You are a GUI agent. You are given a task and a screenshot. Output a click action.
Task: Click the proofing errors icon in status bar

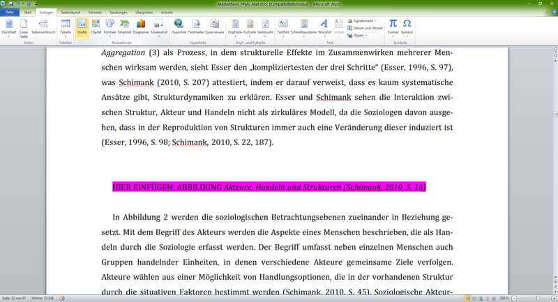tap(62, 299)
